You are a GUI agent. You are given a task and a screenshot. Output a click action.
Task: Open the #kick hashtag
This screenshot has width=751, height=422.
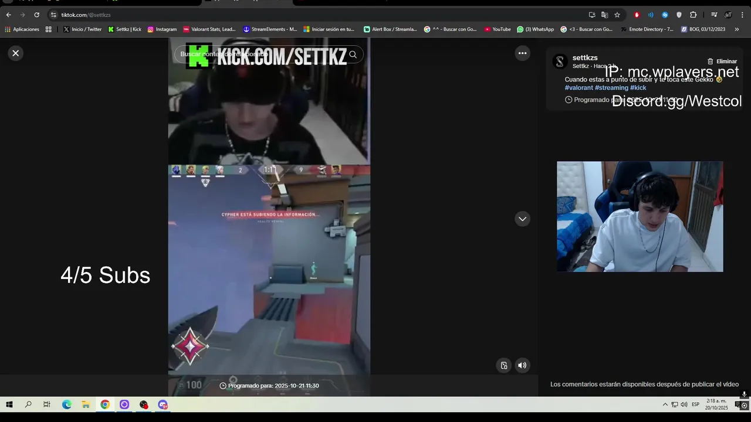pyautogui.click(x=638, y=88)
